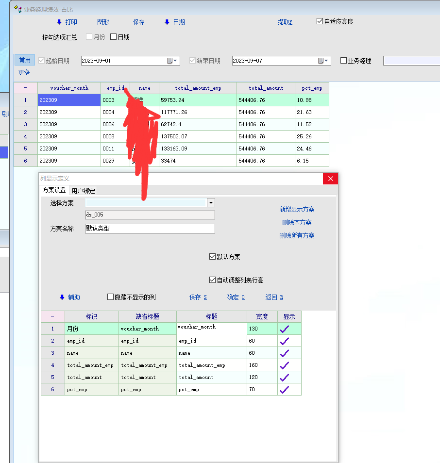Click the 保存 S button in dialog
This screenshot has width=440, height=463.
[x=198, y=297]
